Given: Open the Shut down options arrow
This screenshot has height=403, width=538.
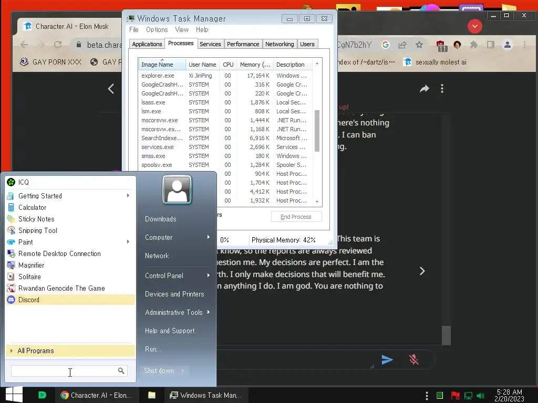Looking at the screenshot, I should point(182,371).
